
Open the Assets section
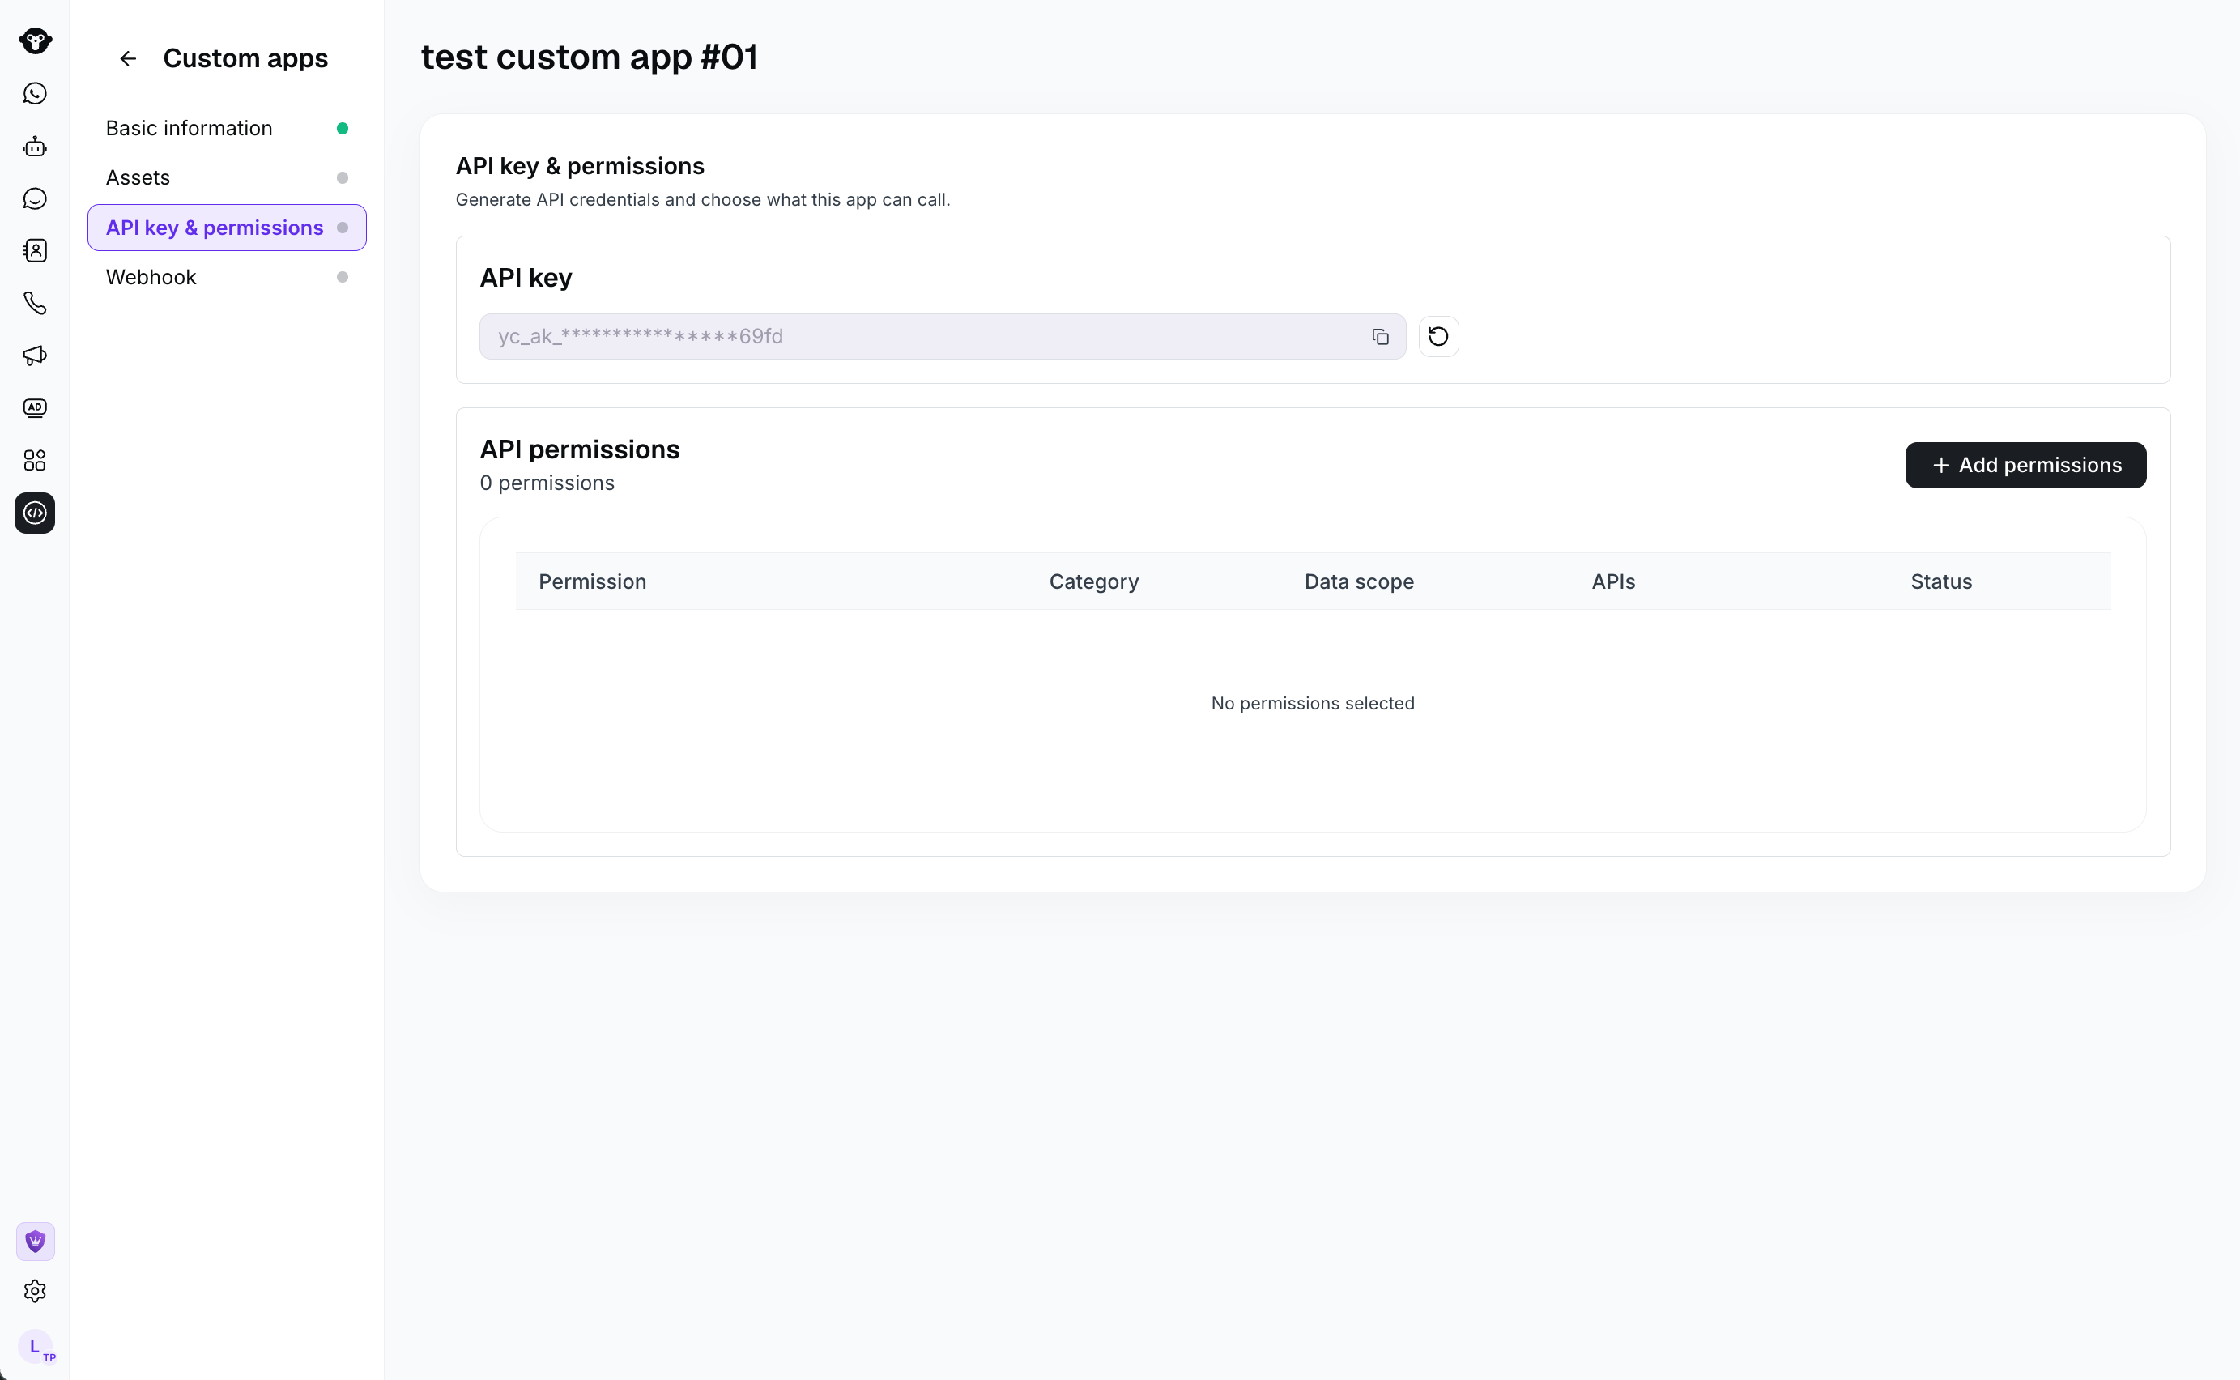(226, 178)
